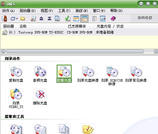The width and height of the screenshot is (158, 134).
Task: Click the edit options pencil icon
Action: [x=103, y=19]
